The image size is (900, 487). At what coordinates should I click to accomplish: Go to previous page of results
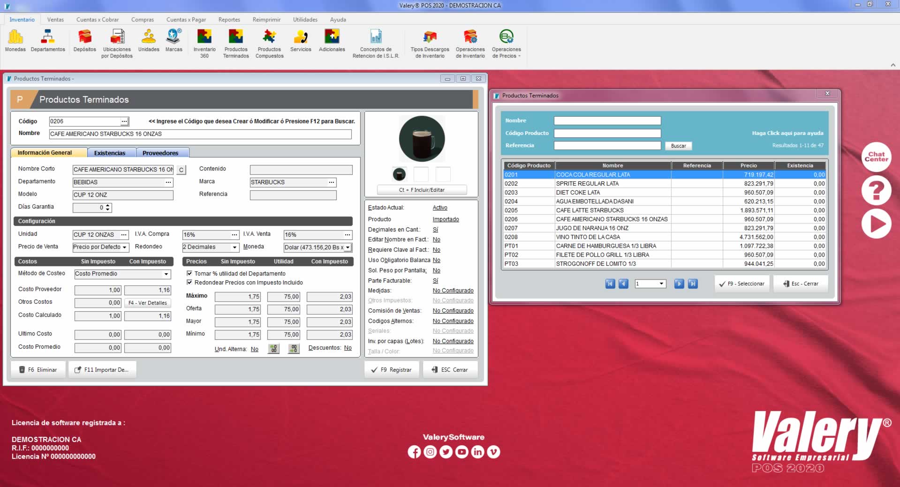[x=623, y=284]
